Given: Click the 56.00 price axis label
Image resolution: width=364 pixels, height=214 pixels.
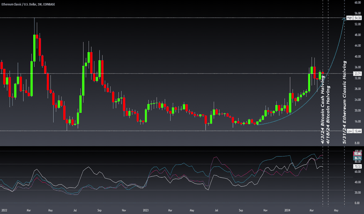Looking at the screenshot, I should pyautogui.click(x=357, y=13).
